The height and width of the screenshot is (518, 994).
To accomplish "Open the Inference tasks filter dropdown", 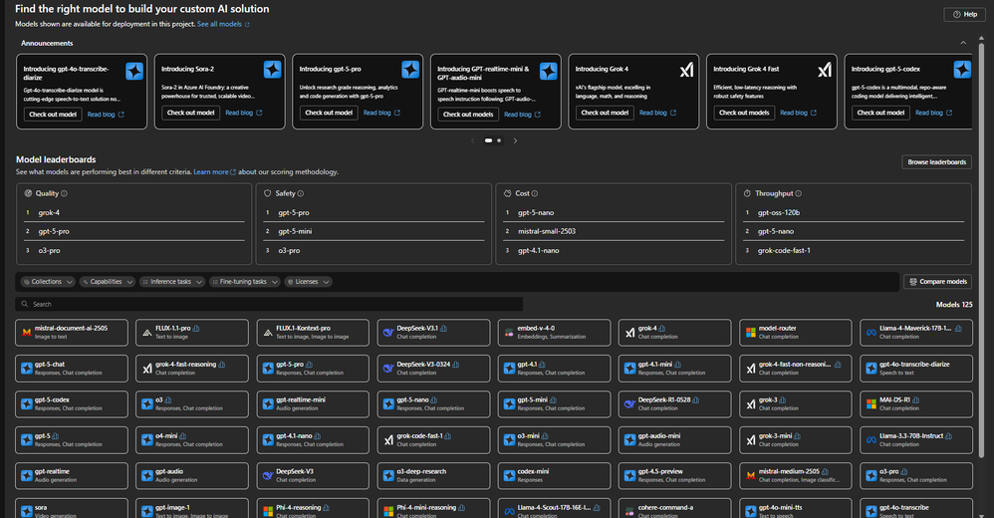I will tap(171, 282).
